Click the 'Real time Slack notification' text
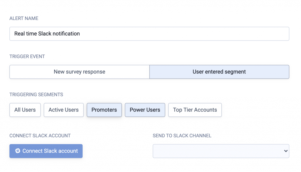This screenshot has width=301, height=172. 47,34
